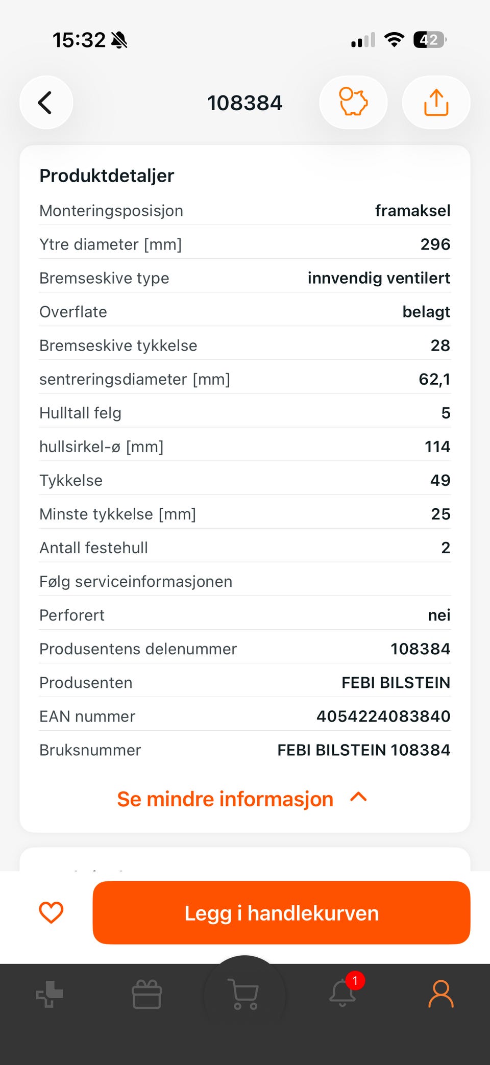Tap the Bruksnummer FEBI BILSTEIN 108384 value
The height and width of the screenshot is (1065, 490).
363,750
